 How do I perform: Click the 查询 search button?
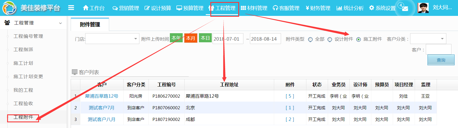[x=441, y=60]
